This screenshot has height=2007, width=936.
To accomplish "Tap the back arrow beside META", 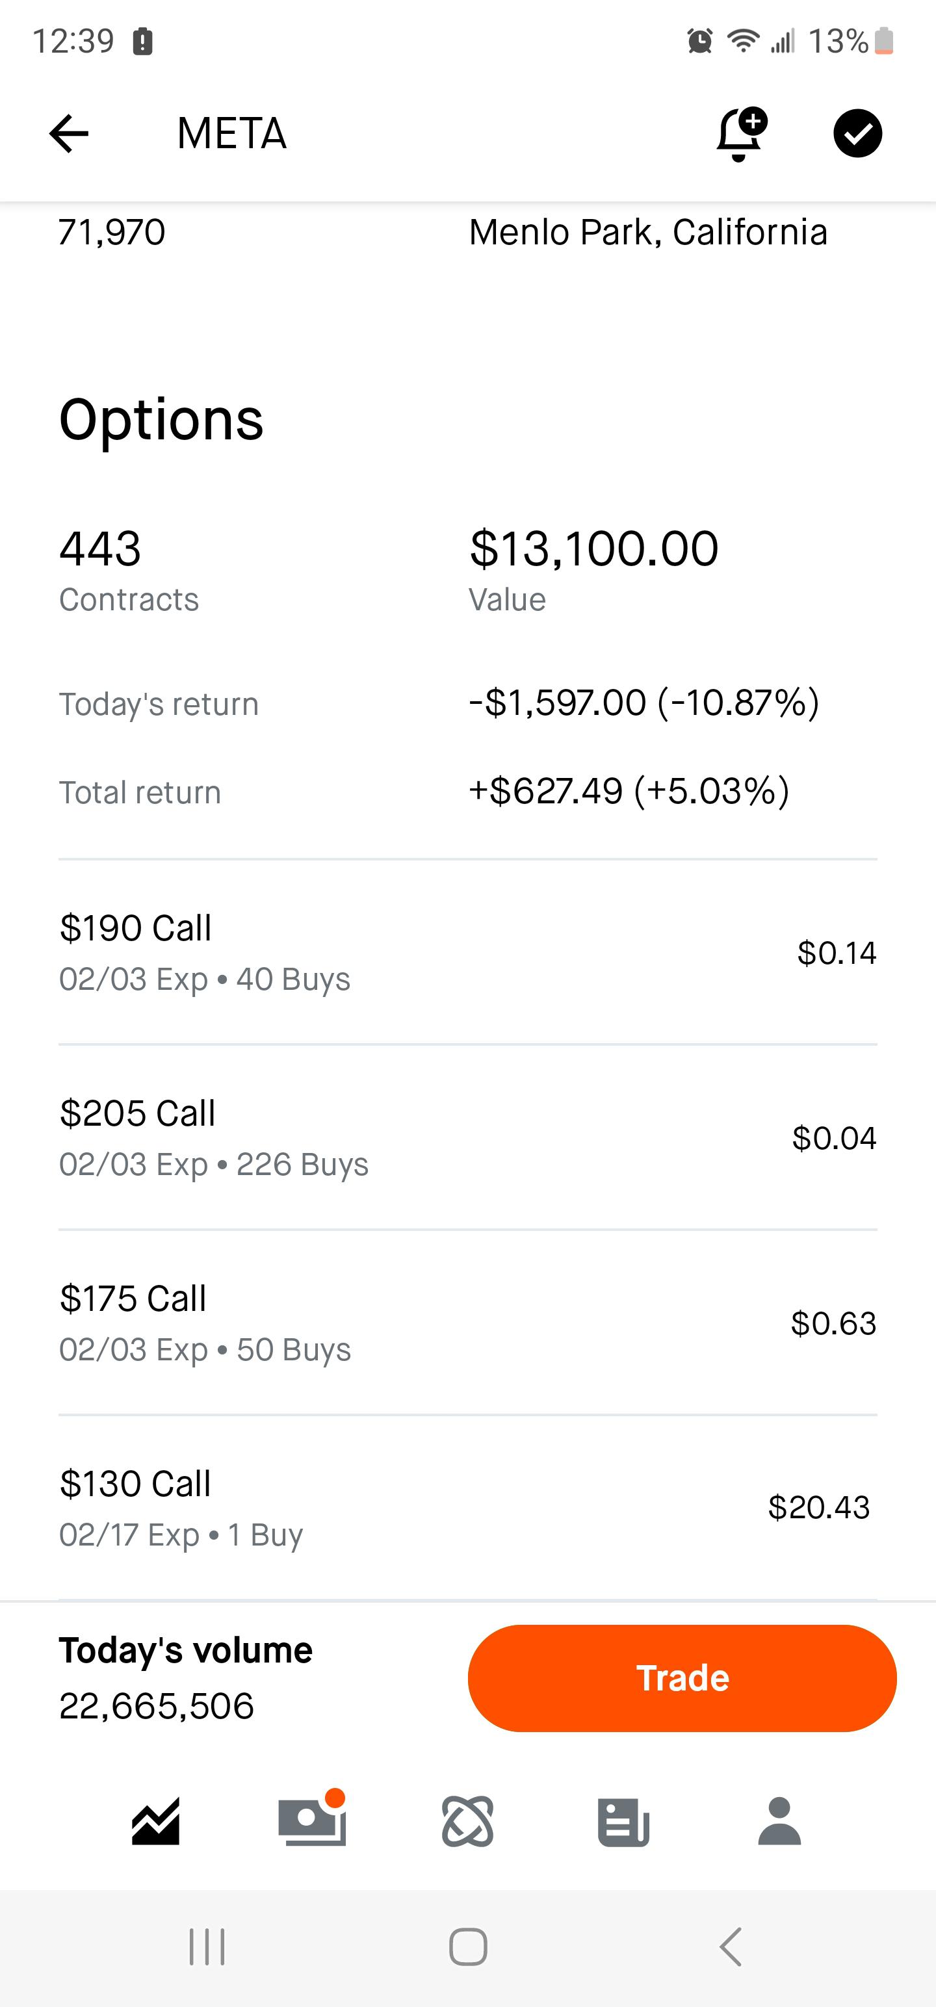I will tap(69, 133).
